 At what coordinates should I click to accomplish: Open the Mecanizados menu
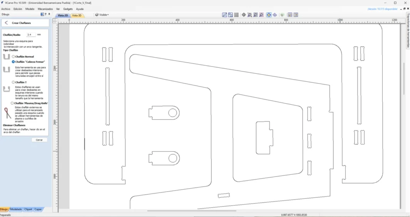(x=45, y=9)
